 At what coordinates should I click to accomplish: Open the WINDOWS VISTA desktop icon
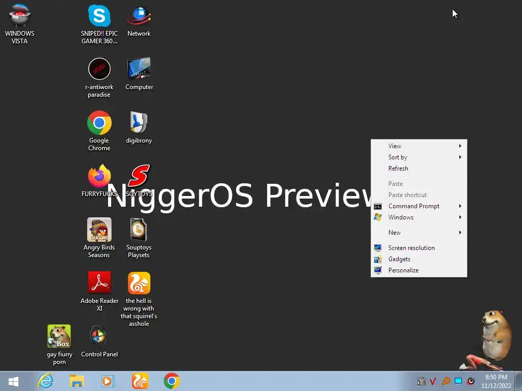coord(20,23)
